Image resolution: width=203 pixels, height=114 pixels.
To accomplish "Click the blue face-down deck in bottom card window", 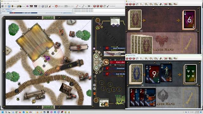I will pos(136,74).
